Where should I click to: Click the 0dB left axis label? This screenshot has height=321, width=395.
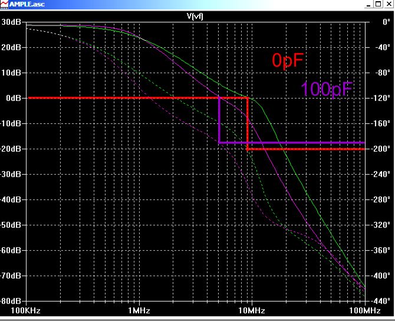point(14,98)
